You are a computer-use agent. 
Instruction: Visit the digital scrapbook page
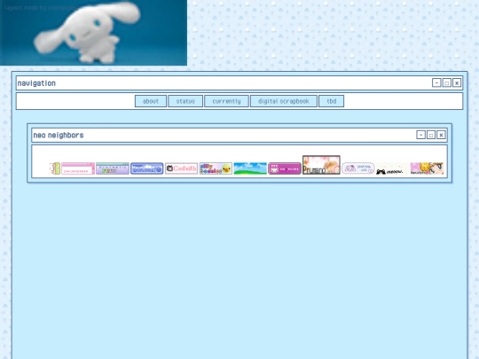pyautogui.click(x=284, y=101)
